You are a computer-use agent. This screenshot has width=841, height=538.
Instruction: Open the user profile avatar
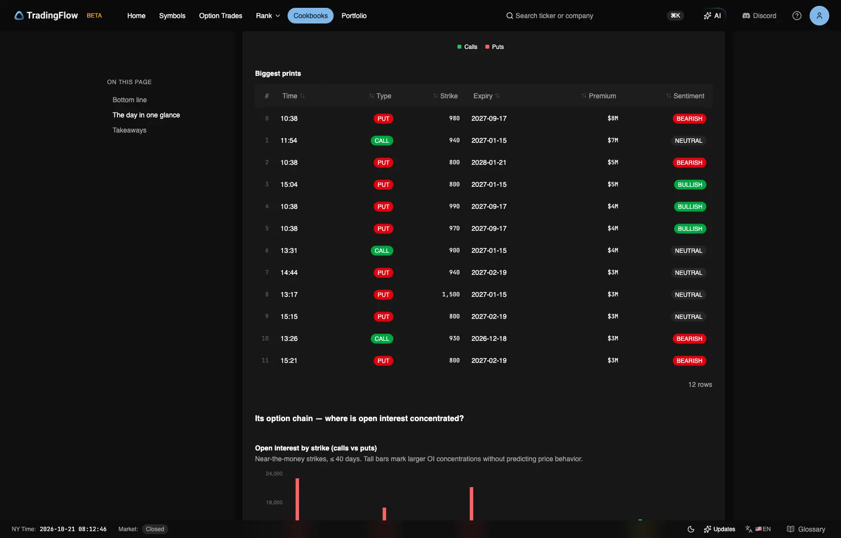point(819,16)
